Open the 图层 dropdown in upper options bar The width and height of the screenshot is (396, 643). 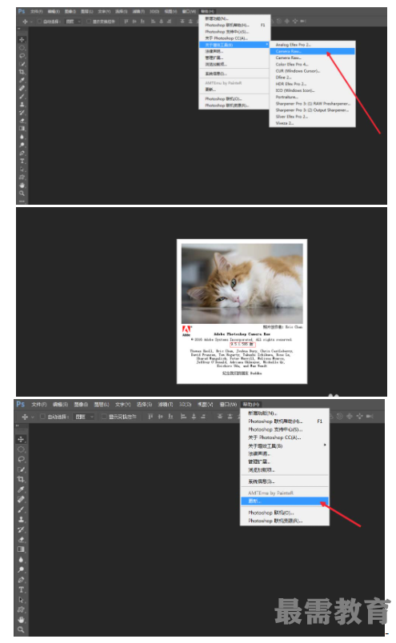[73, 22]
